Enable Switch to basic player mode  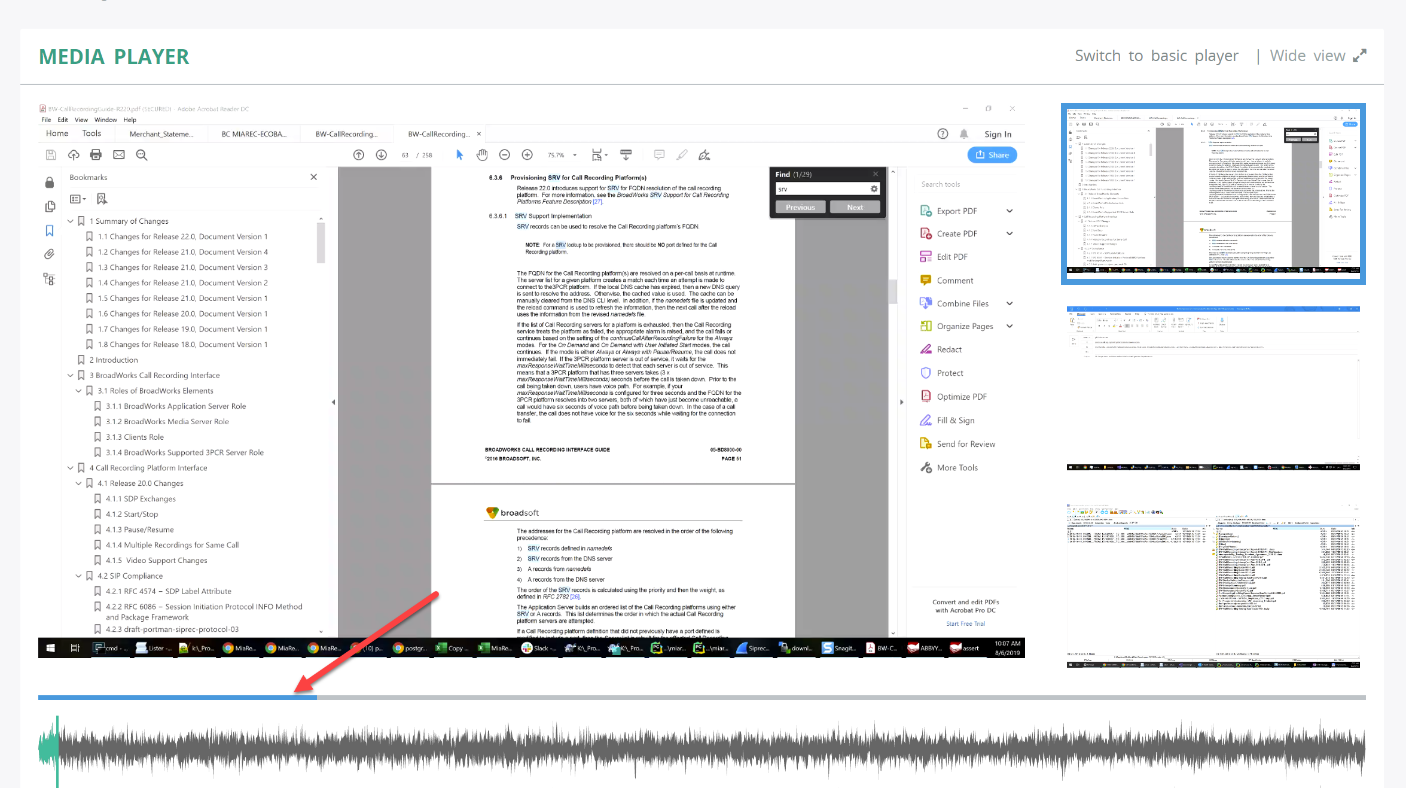coord(1156,55)
